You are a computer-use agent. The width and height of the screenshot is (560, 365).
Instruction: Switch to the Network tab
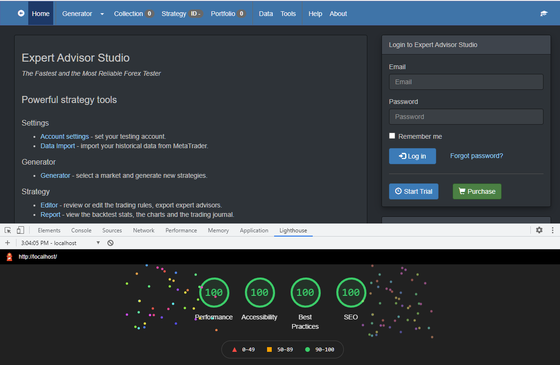[144, 230]
